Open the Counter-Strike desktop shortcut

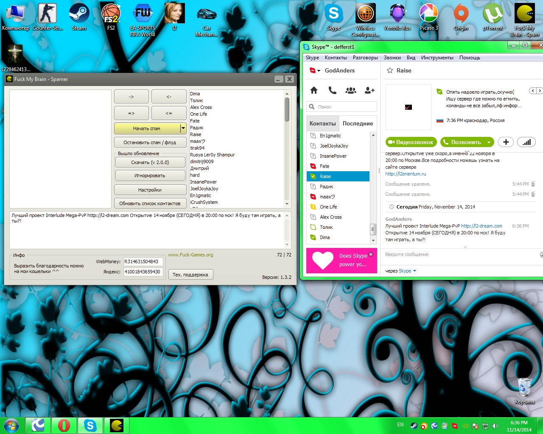pos(48,17)
